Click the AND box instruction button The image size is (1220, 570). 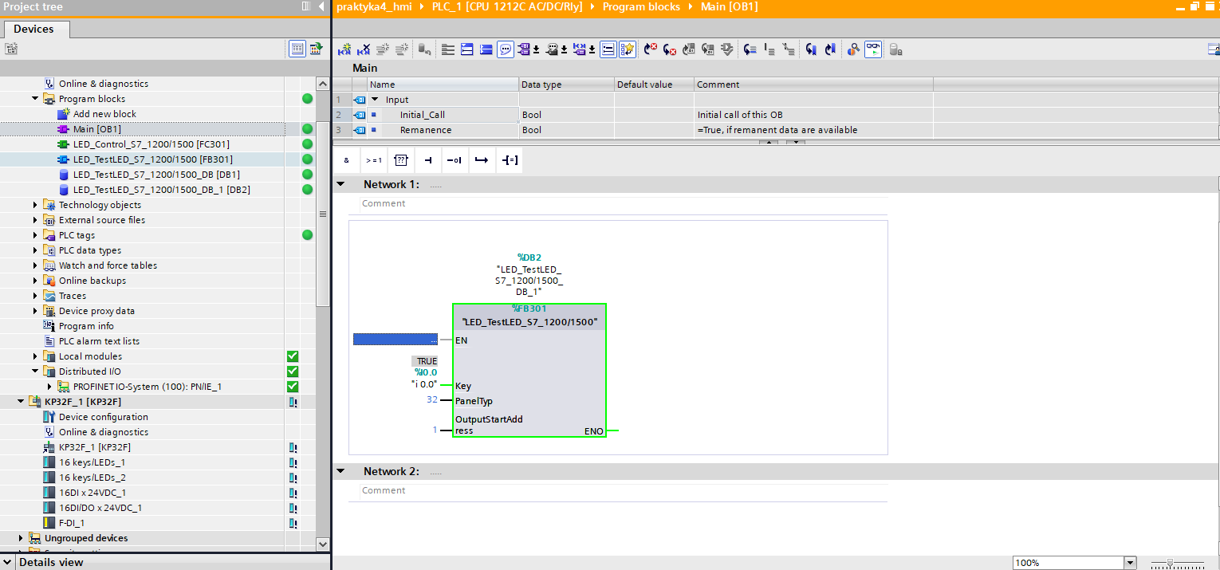click(346, 160)
